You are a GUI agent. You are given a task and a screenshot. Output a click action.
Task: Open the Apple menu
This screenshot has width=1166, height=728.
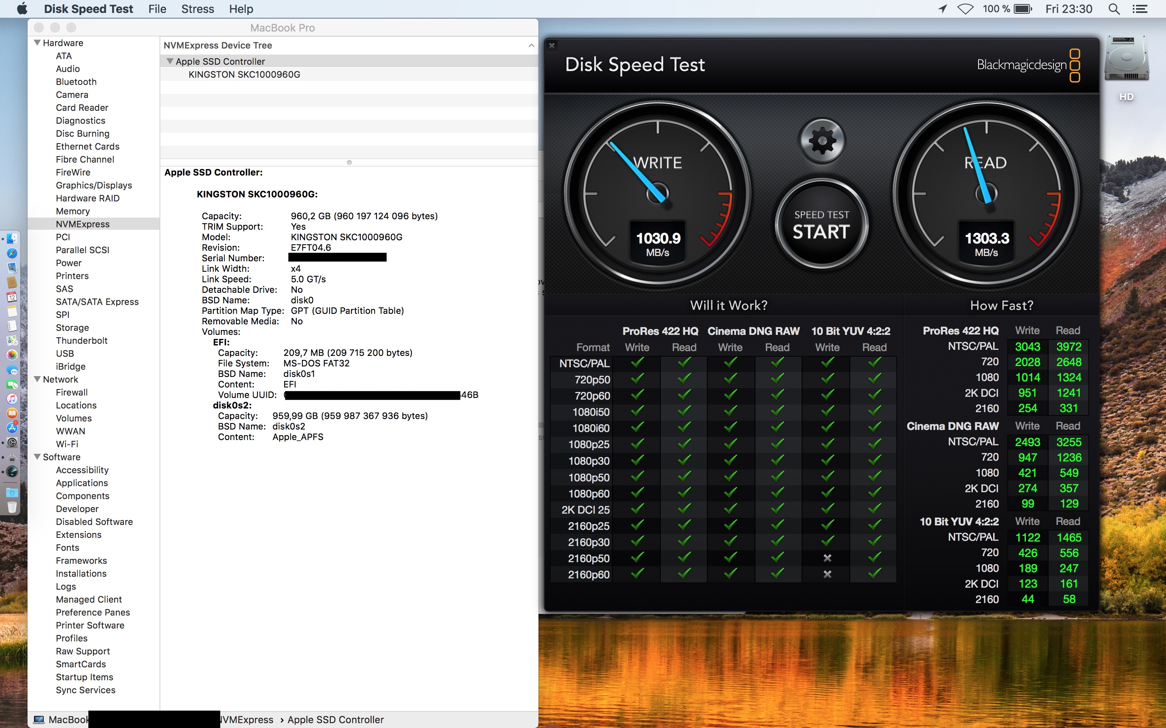coord(22,8)
